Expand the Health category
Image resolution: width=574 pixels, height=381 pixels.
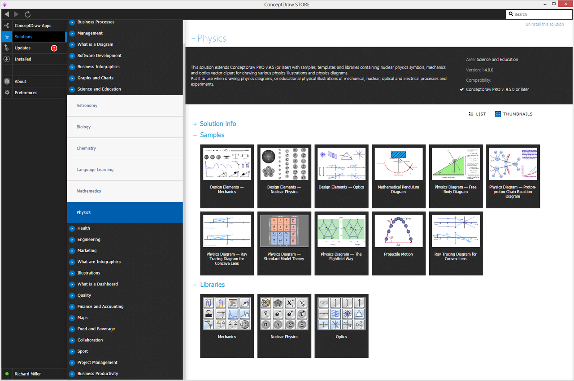tap(72, 228)
